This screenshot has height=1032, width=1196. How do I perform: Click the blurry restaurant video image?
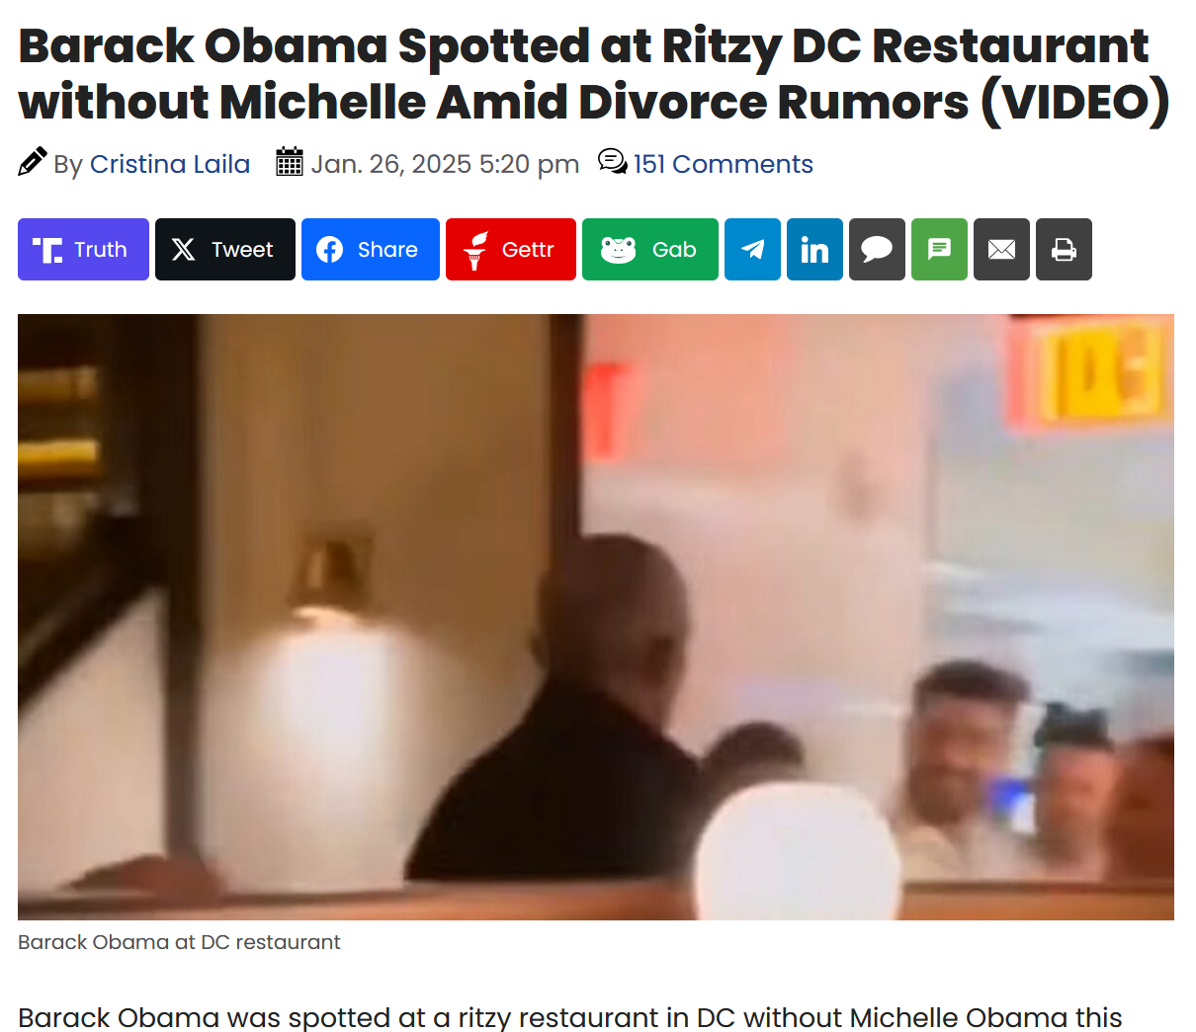(x=596, y=617)
